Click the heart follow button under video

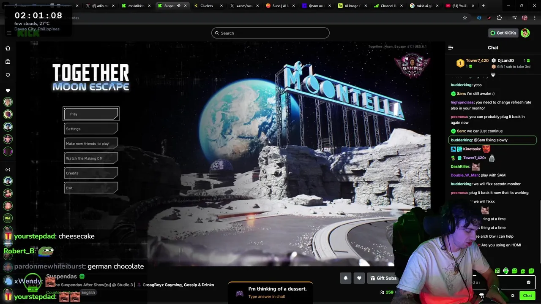pos(359,278)
